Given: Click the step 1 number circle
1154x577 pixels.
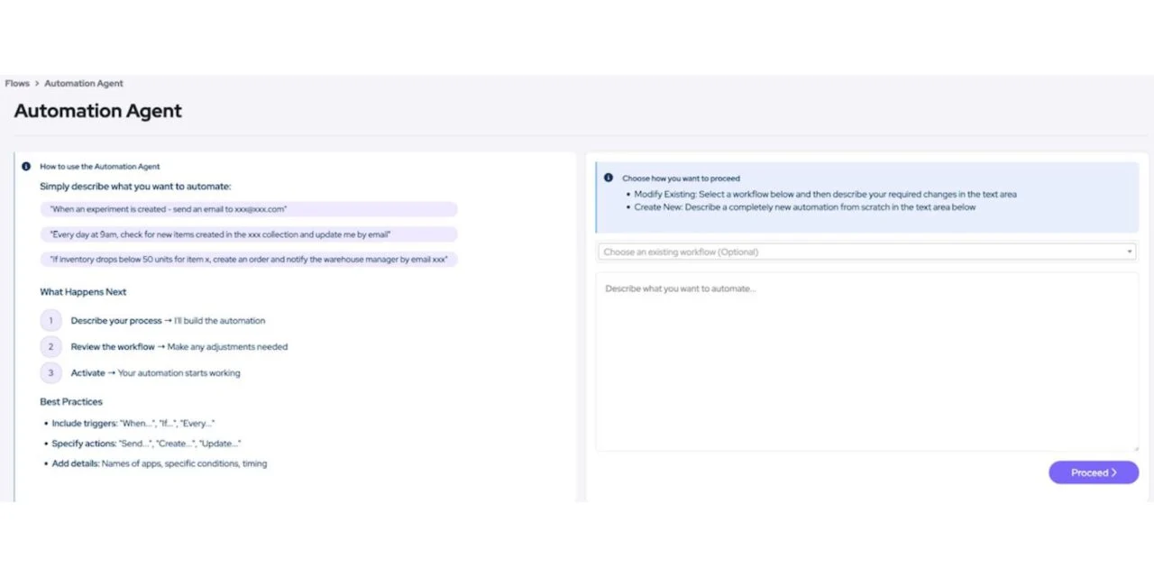Looking at the screenshot, I should 50,320.
